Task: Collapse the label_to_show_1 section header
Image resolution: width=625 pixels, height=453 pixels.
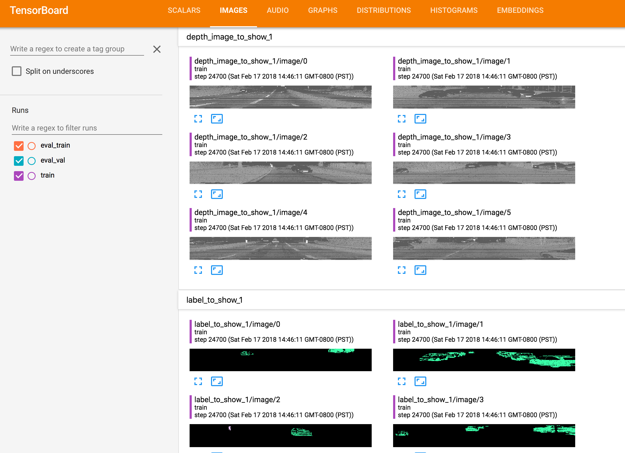Action: (214, 300)
